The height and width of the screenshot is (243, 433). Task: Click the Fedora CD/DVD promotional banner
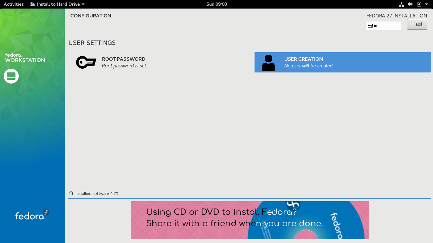click(249, 220)
